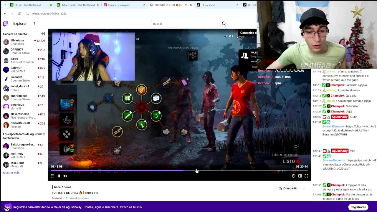
Task: Reload the current page
Action: [19, 14]
